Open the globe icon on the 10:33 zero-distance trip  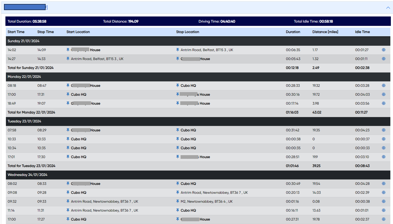383,139
